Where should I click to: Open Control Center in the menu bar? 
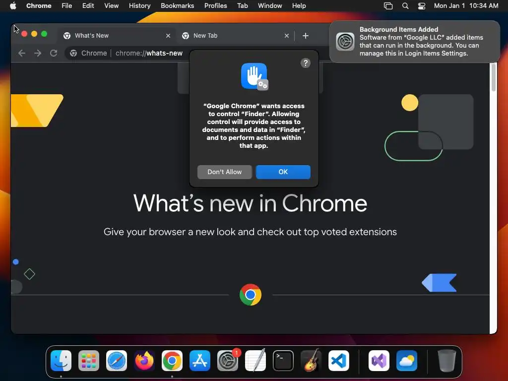click(x=422, y=6)
